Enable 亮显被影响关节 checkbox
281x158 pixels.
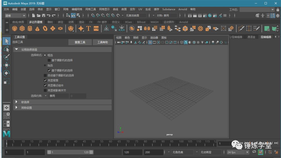point(45,90)
